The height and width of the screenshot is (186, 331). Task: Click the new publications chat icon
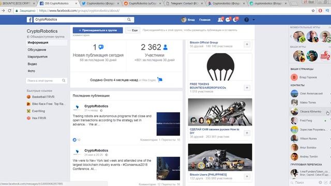pyautogui.click(x=101, y=47)
